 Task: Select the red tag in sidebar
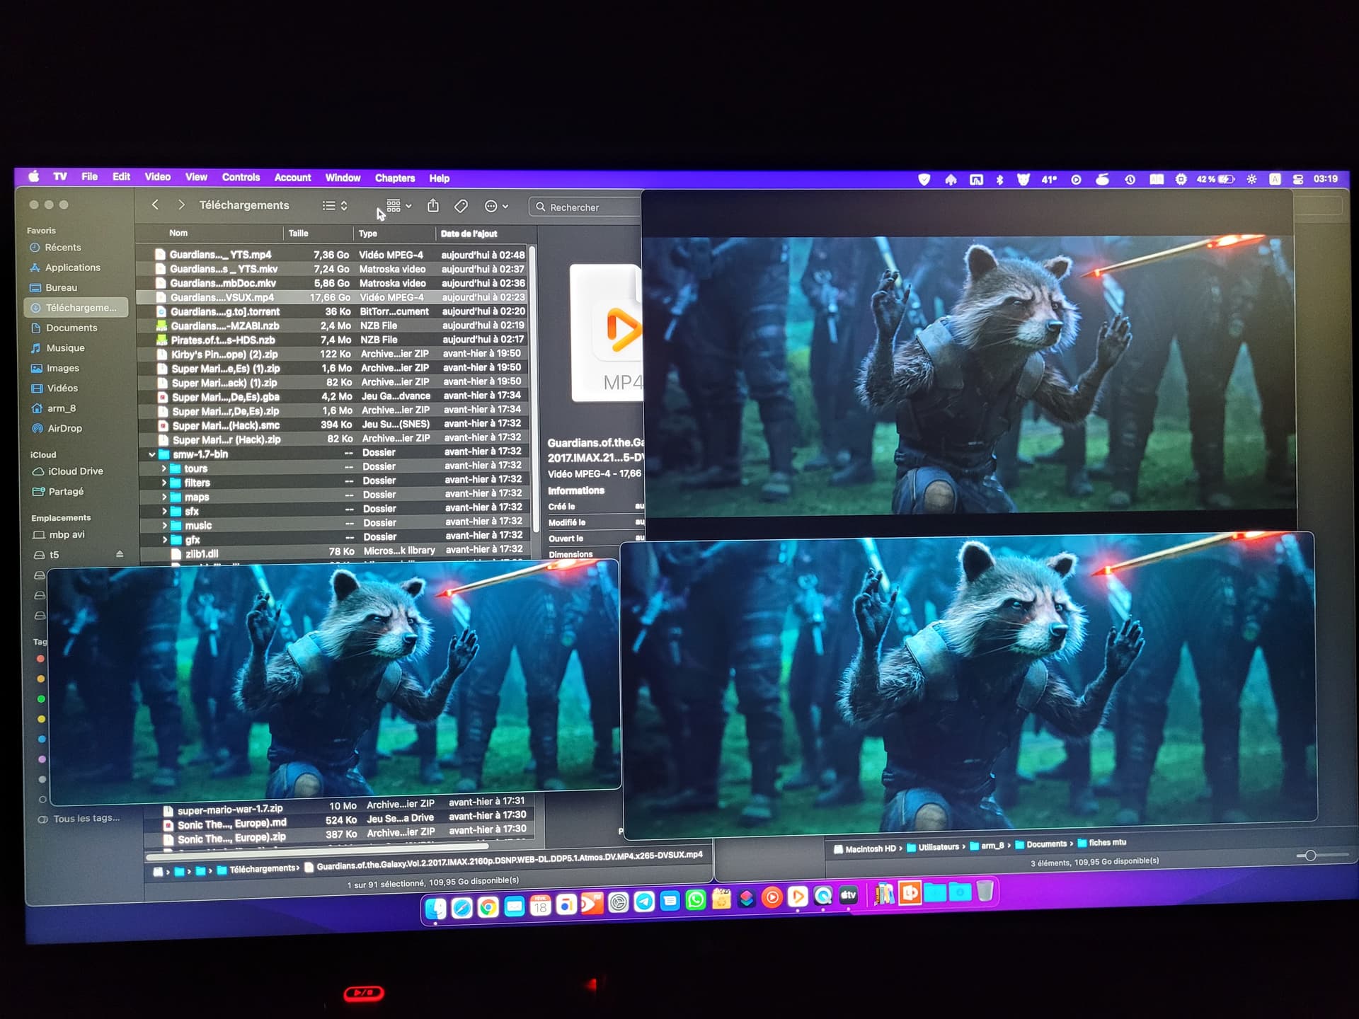click(x=41, y=659)
